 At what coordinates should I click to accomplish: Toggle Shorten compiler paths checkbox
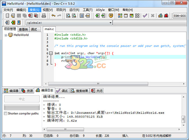(x=6, y=113)
